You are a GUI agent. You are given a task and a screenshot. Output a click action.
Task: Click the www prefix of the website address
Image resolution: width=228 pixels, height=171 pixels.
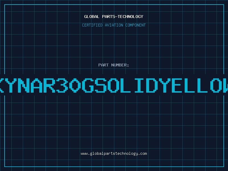pyautogui.click(x=84, y=154)
